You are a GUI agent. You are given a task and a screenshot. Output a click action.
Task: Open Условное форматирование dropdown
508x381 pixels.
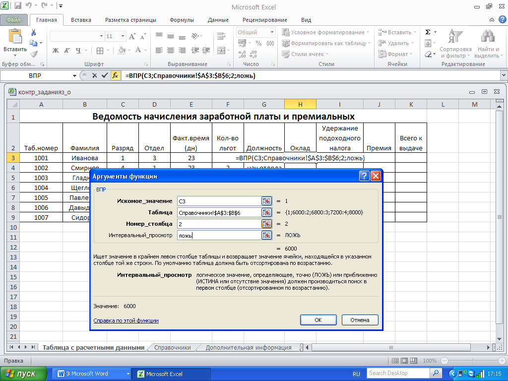tap(325, 32)
